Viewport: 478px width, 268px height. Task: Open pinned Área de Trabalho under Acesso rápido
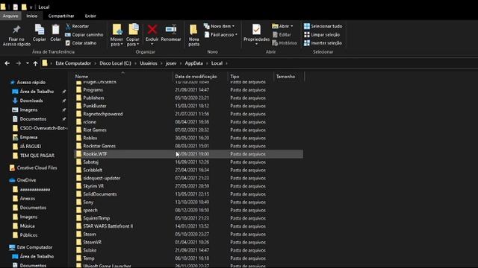37,92
